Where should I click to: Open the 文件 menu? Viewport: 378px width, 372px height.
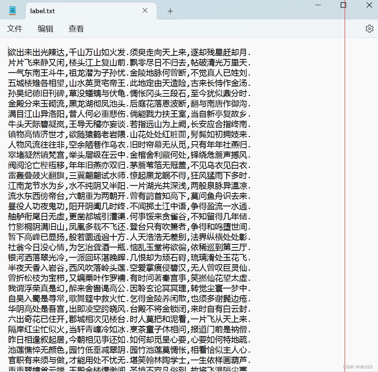click(x=15, y=28)
